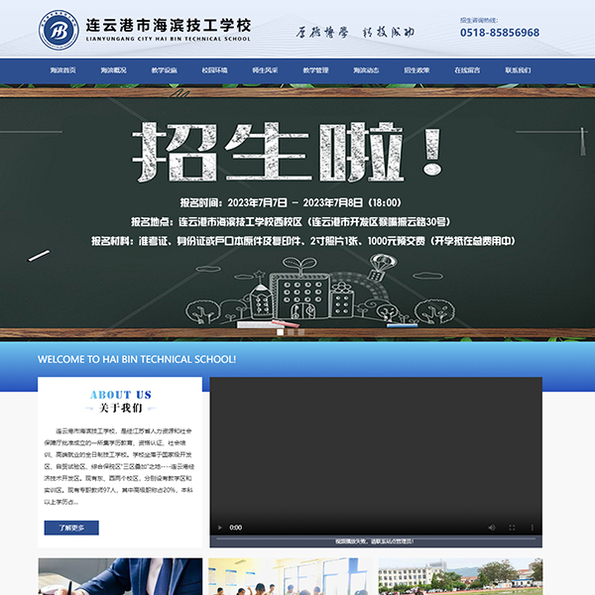595x595 pixels.
Task: Click the 报名地点 registration location line on banner
Action: pos(291,222)
